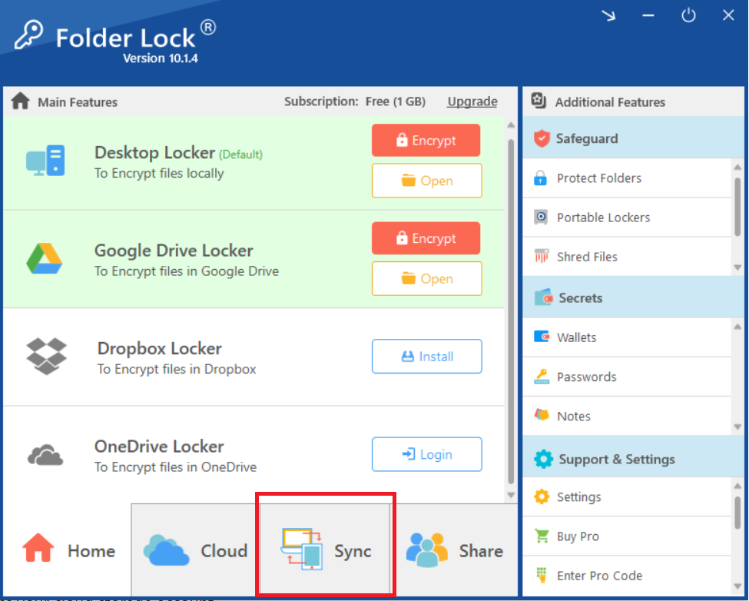
Task: Switch to the Home tab
Action: click(68, 550)
